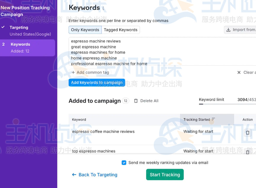
Task: Delete the top espresso machines keyword
Action: coord(248,152)
